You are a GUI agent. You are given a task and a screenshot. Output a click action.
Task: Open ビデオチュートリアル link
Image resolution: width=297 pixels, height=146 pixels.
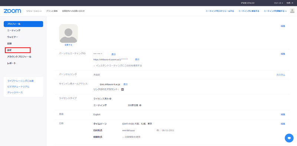tap(18, 87)
